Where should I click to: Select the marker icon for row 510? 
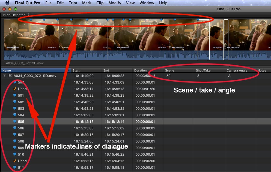pos(15,154)
